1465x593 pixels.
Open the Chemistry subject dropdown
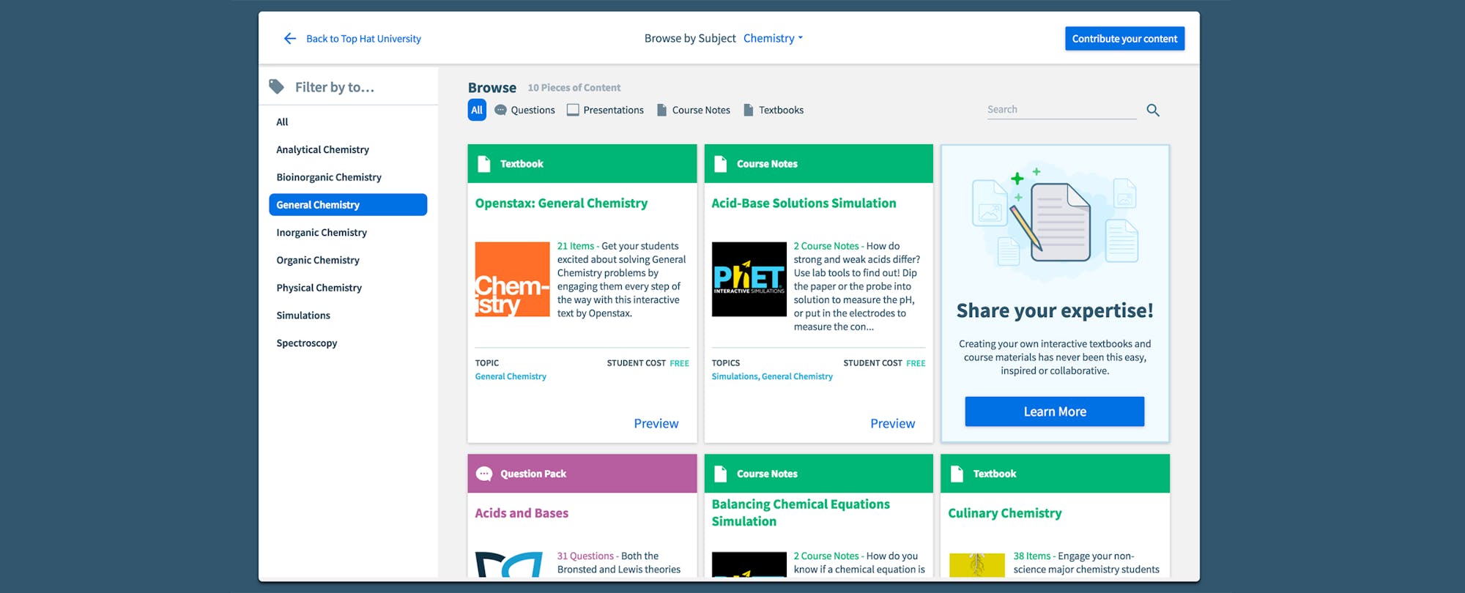coord(773,38)
